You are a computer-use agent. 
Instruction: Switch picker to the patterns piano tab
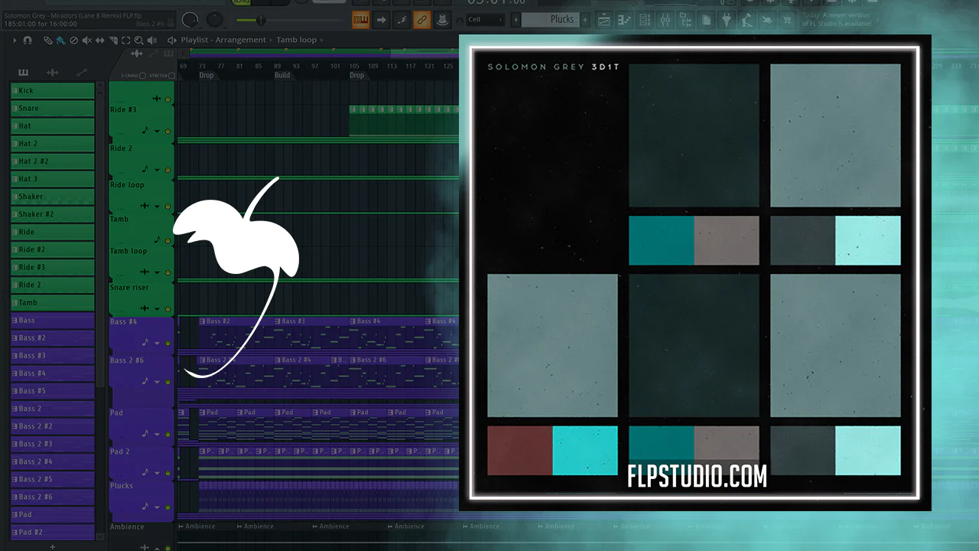point(23,73)
